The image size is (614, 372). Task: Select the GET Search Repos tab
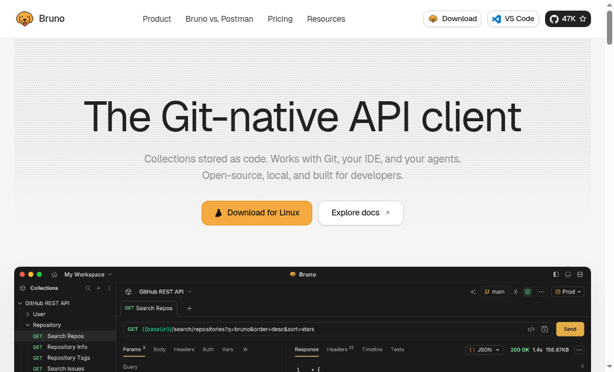[x=149, y=308]
